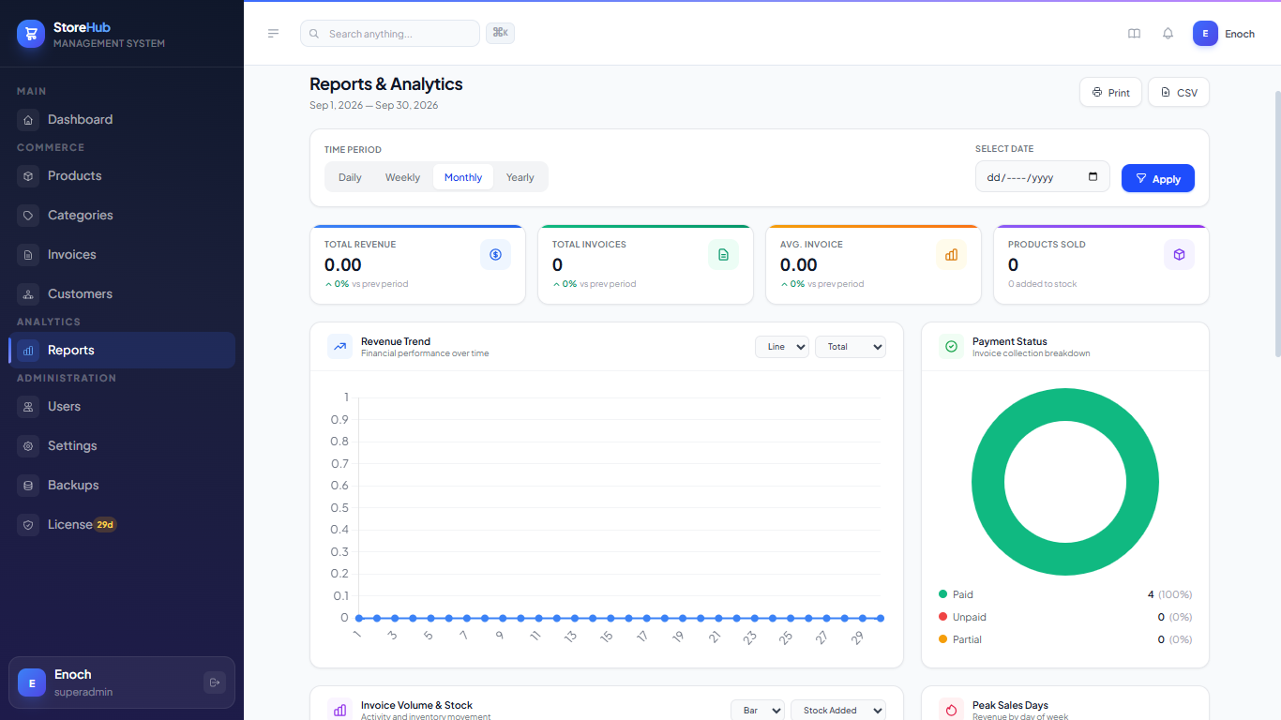Click the Select Date input field
1281x720 pixels.
1043,176
